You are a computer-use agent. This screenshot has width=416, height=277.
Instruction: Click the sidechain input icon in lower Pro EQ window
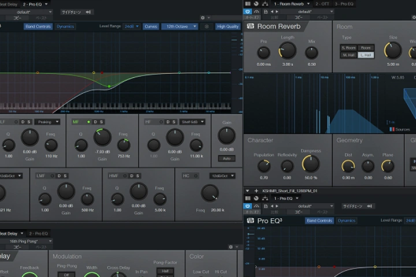point(369,206)
